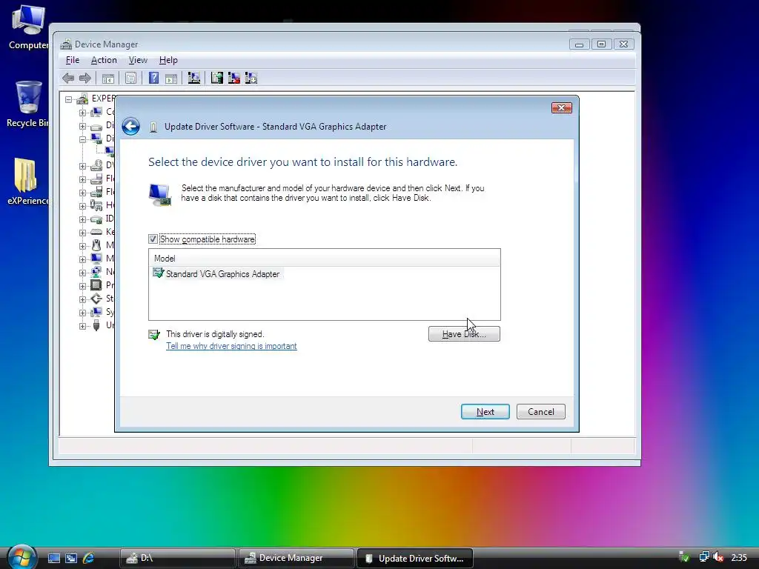Click the blue question mark Help icon

click(x=154, y=78)
